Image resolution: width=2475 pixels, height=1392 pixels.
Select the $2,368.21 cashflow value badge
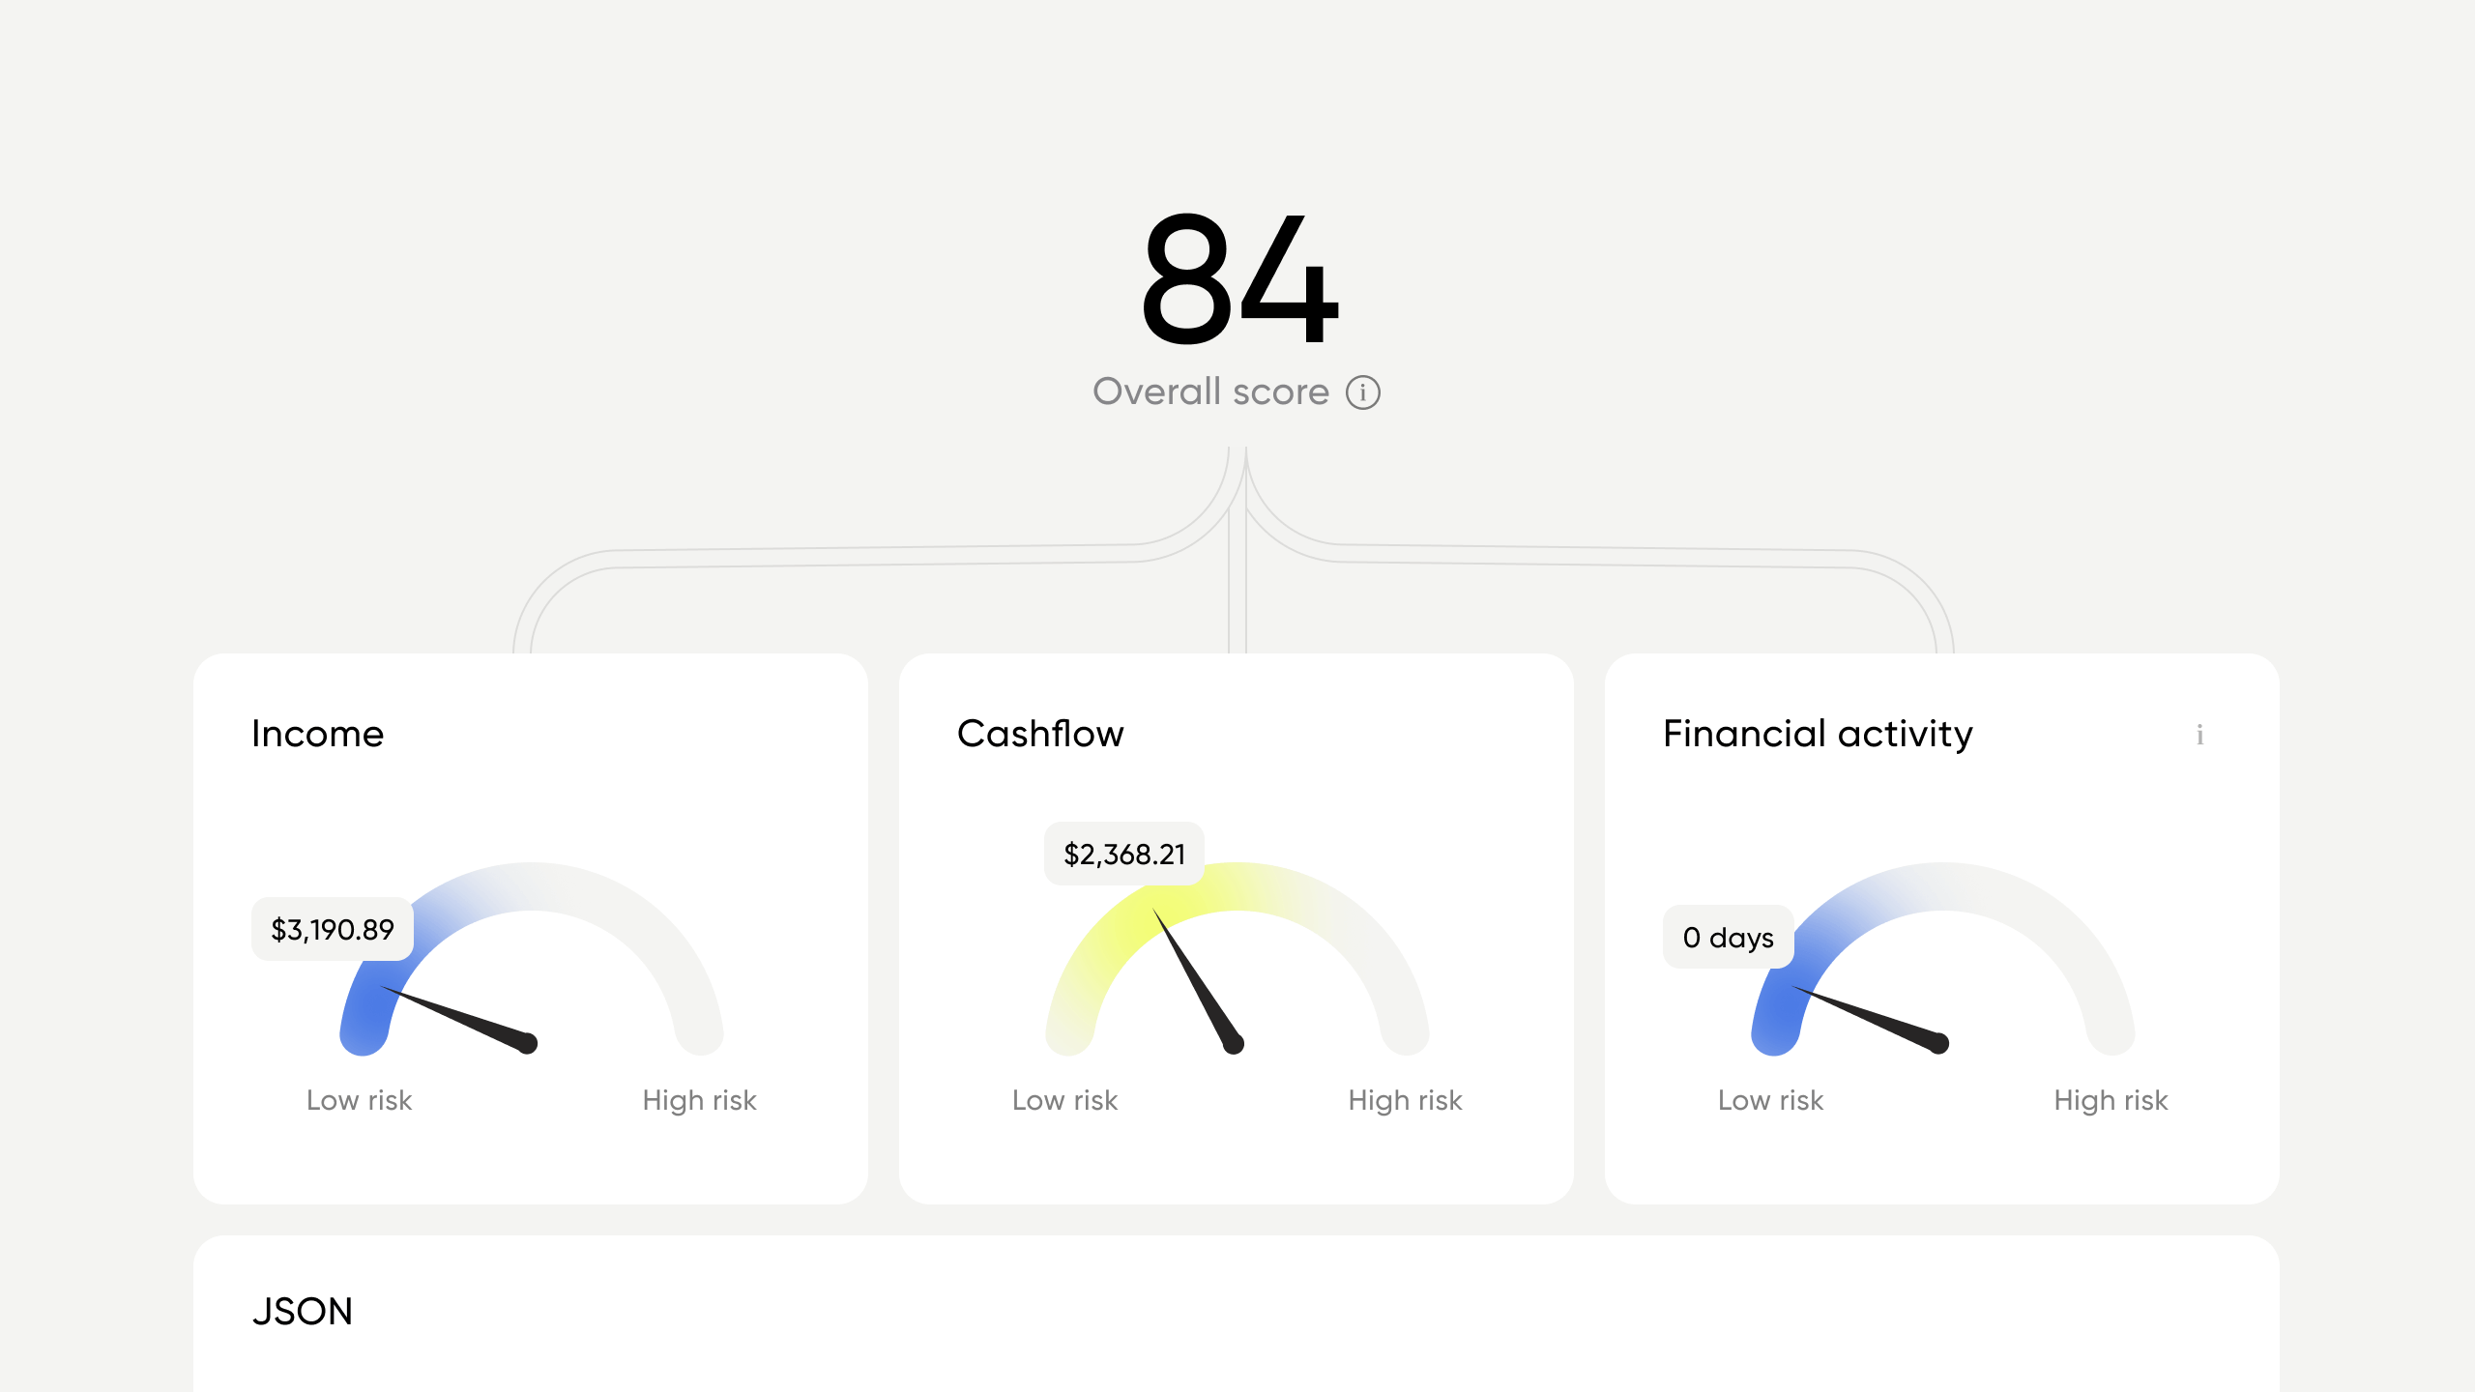[1124, 855]
